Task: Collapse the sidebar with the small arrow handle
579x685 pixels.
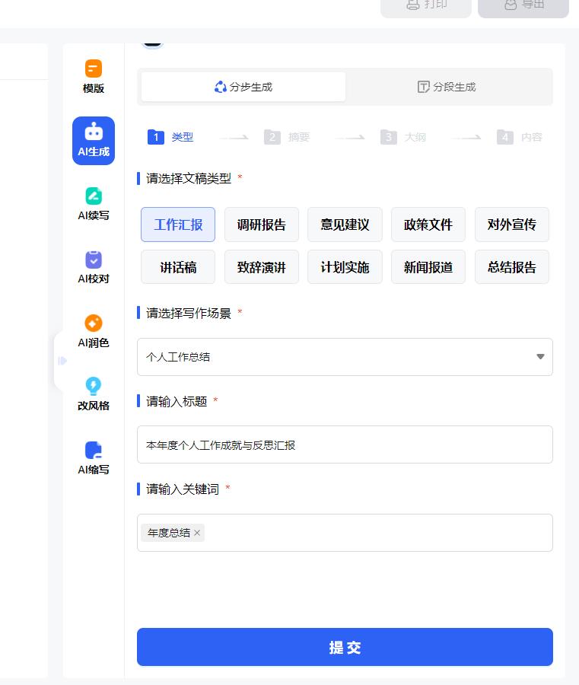Action: click(62, 361)
